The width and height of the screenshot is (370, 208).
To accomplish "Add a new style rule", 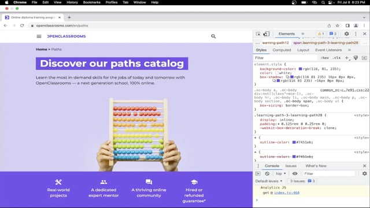I will pos(347,58).
